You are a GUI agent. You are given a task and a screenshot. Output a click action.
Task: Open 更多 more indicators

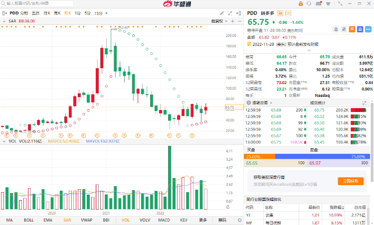coord(203,220)
